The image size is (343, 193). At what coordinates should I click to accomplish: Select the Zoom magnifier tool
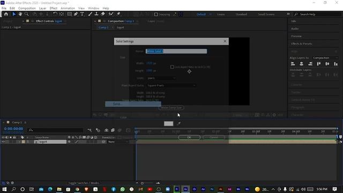26,14
